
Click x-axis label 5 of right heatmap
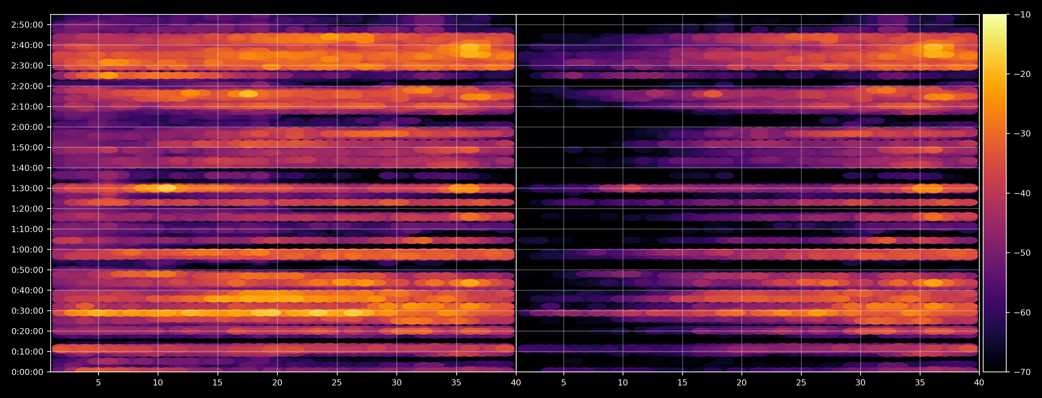point(564,382)
